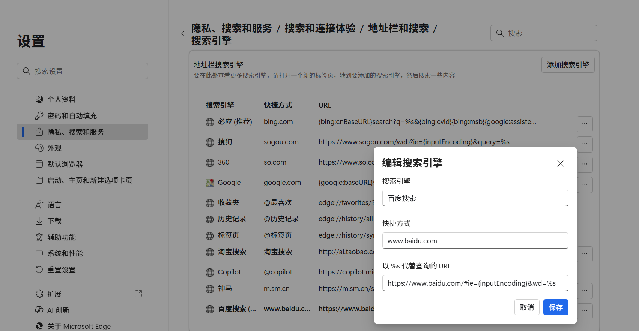Cancel editing with 取消 button
639x331 pixels.
[526, 307]
